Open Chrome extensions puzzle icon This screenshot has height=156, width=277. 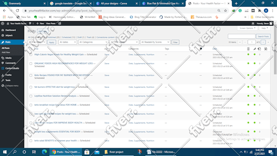click(259, 11)
